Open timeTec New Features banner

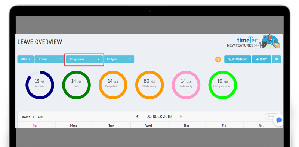[253, 41]
